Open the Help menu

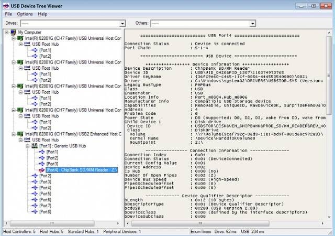coord(42,14)
